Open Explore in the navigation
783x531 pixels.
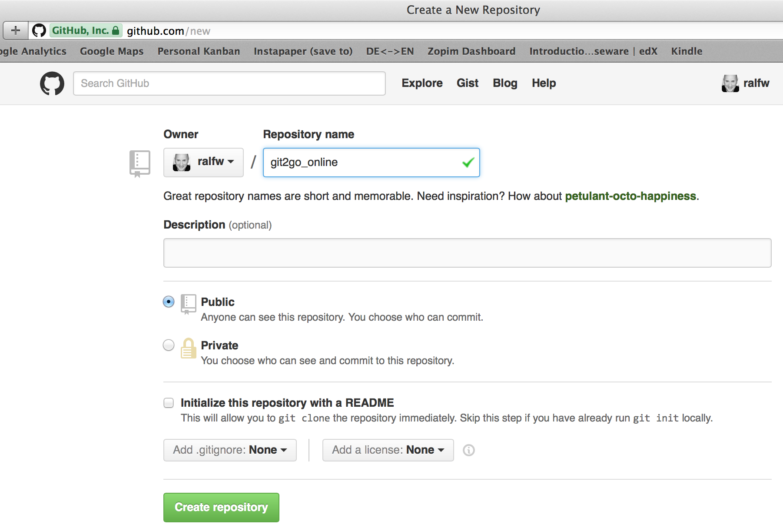422,83
